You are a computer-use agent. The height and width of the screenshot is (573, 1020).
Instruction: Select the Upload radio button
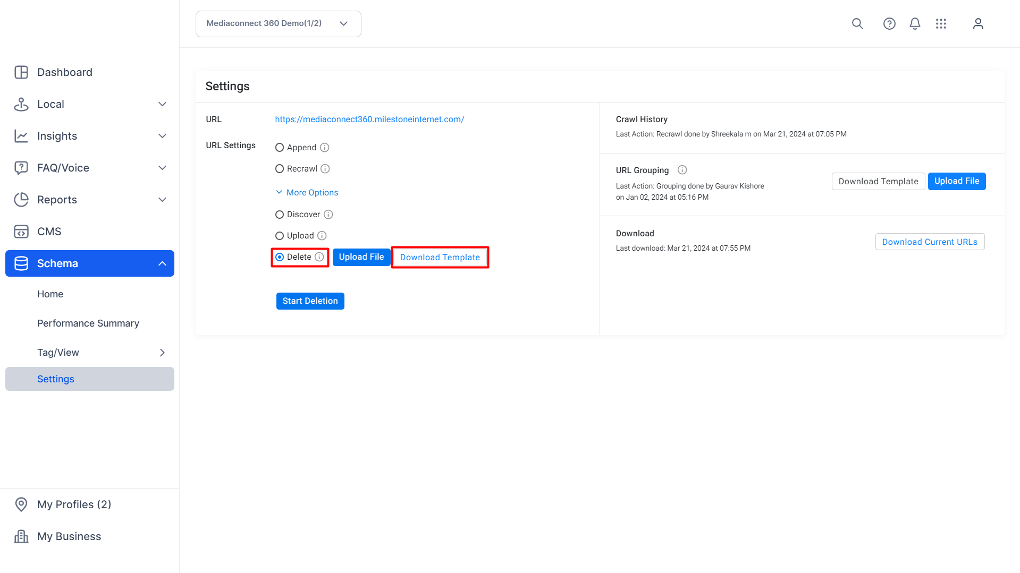coord(280,236)
